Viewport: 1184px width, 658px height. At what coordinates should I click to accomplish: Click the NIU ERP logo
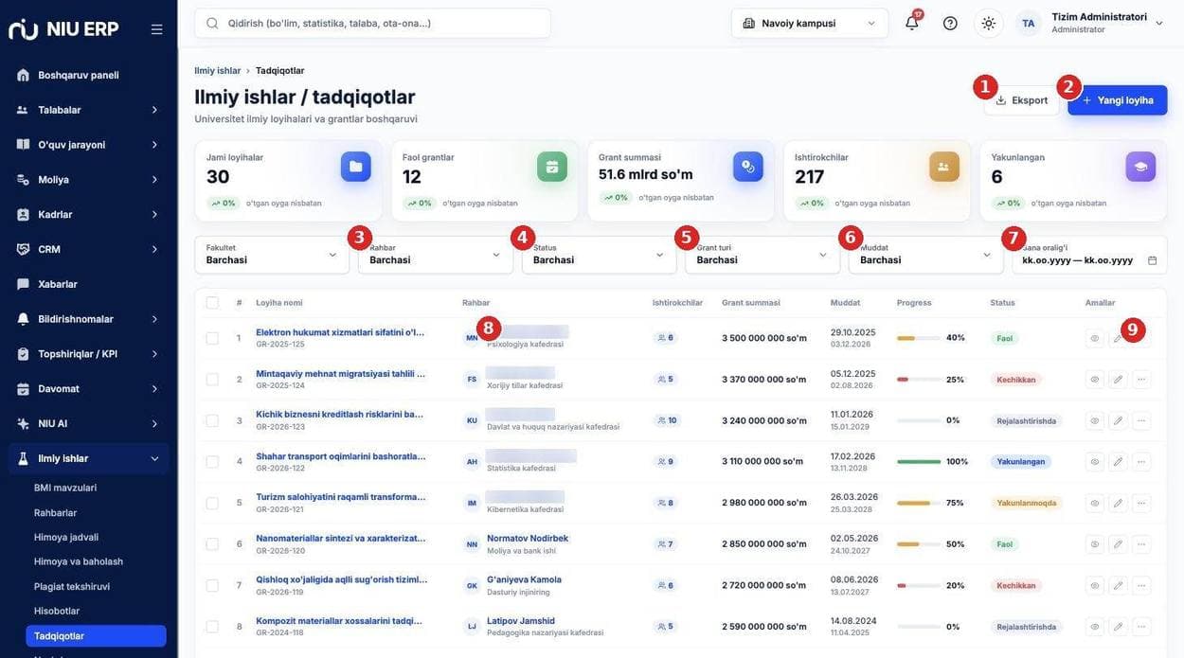pos(63,29)
